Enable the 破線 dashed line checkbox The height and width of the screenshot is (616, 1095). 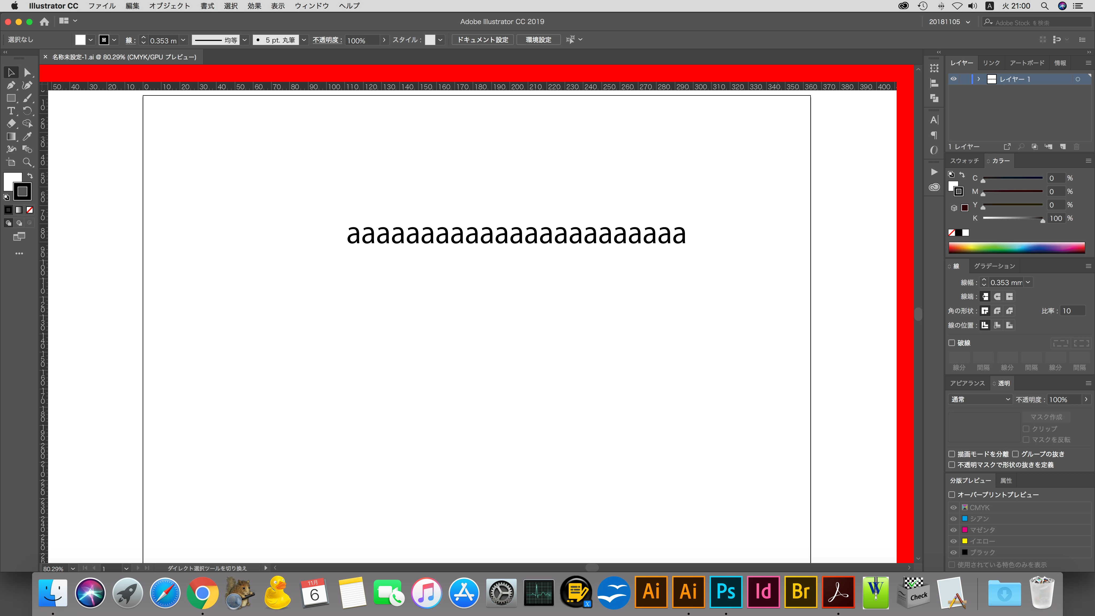952,343
